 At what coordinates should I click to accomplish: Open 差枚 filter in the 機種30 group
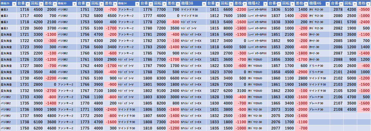click(x=115, y=4)
